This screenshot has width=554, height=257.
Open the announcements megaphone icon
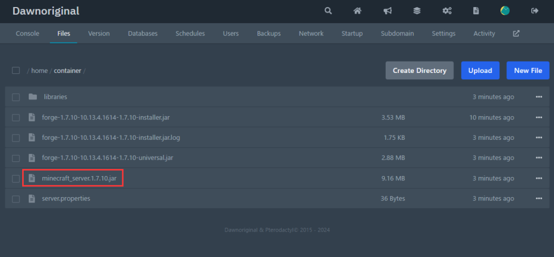pos(387,11)
